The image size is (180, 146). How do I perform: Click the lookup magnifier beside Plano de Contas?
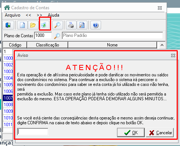pyautogui.click(x=57, y=36)
